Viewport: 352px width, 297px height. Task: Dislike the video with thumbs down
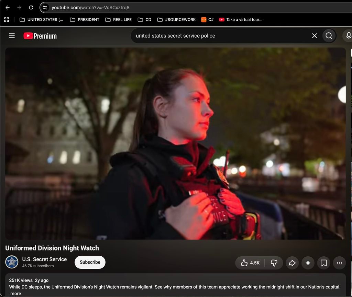274,263
